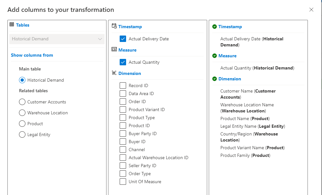Close the Add columns dialog
Screen dimensions: 322x195
[x=311, y=10]
